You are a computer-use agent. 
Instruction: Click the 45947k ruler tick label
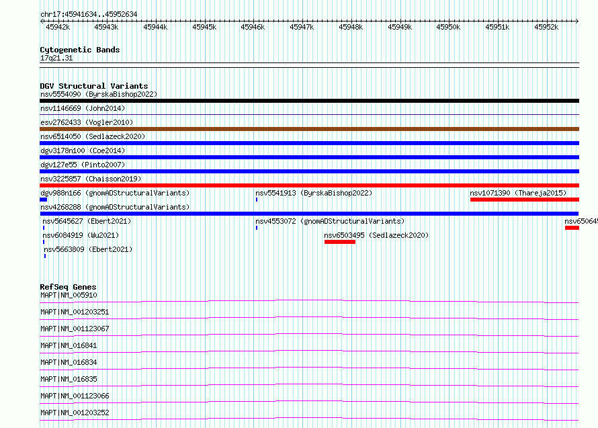pyautogui.click(x=302, y=27)
